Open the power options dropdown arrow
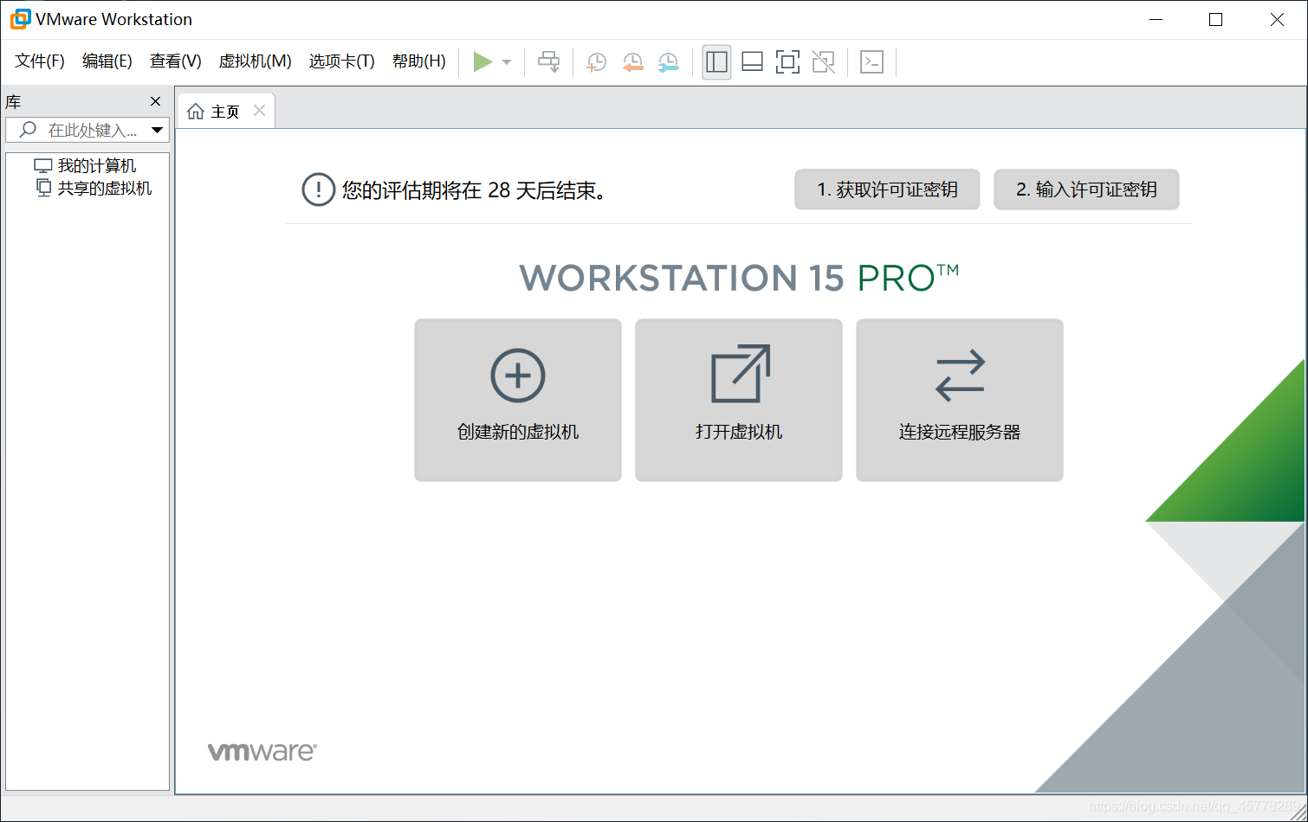This screenshot has width=1308, height=822. [507, 62]
